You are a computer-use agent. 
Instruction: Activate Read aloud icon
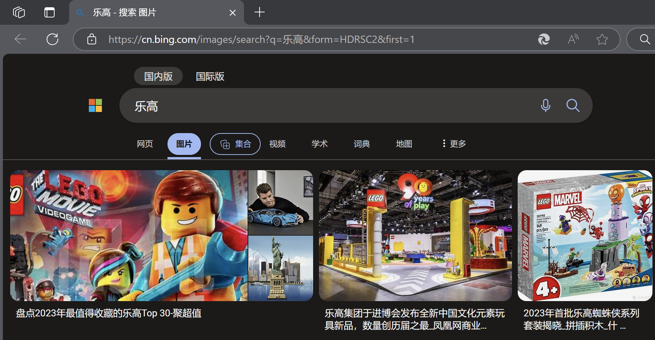click(573, 39)
